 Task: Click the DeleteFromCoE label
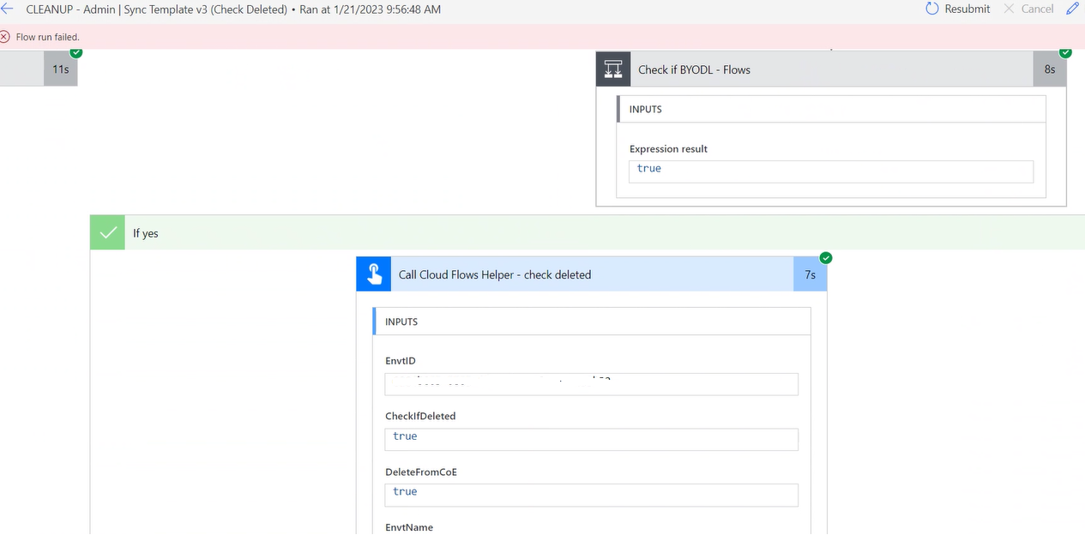421,472
